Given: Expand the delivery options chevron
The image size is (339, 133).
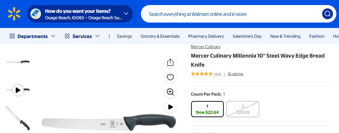Looking at the screenshot, I should 126,13.
